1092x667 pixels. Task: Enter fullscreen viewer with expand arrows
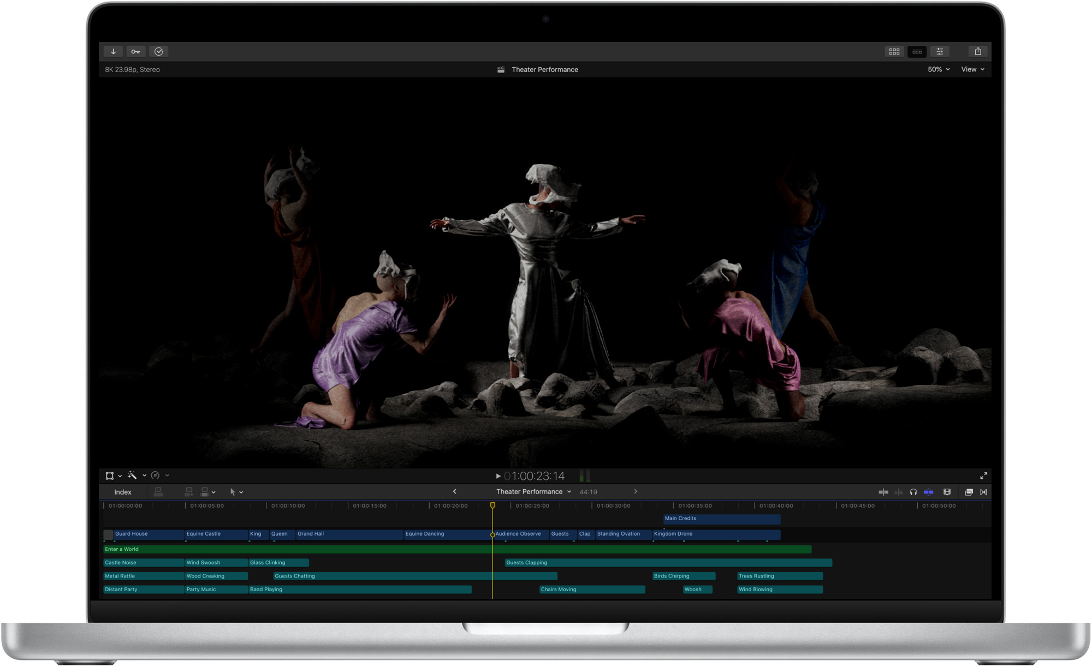983,476
